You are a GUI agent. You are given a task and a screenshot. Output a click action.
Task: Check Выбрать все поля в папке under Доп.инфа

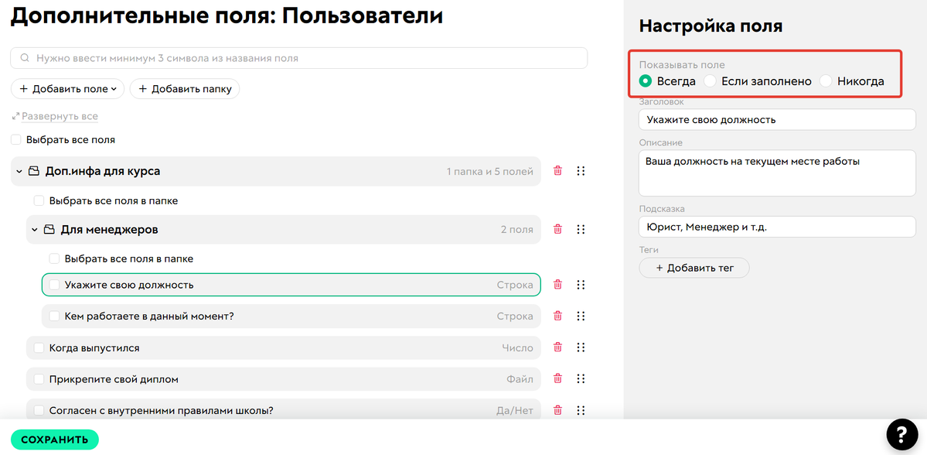[39, 200]
